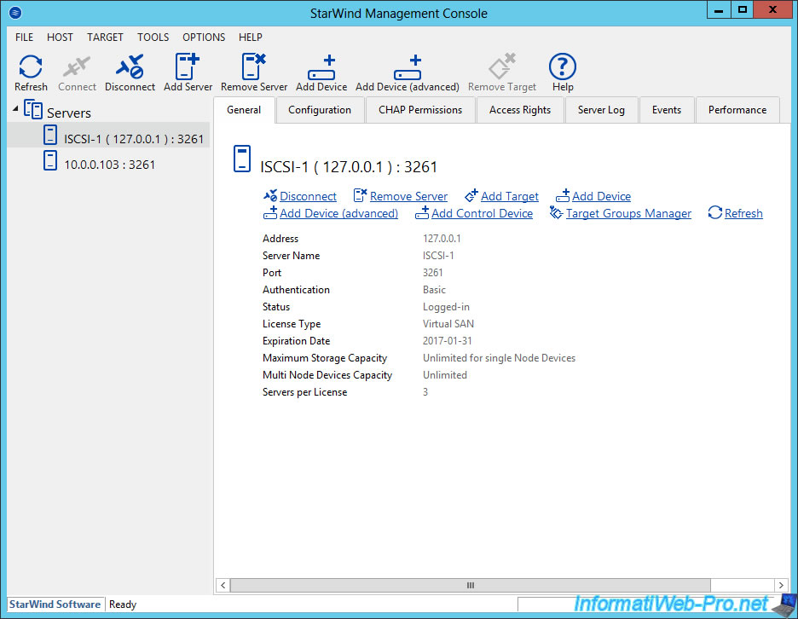
Task: Click the horizontal scrollbar left arrow
Action: (223, 586)
